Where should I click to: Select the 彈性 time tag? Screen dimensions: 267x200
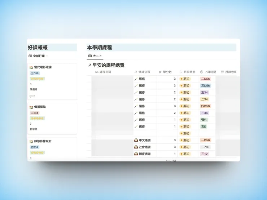coord(204,120)
